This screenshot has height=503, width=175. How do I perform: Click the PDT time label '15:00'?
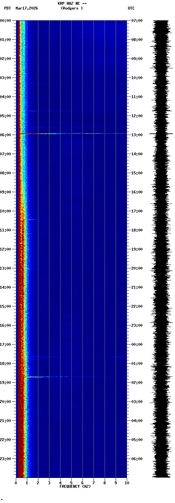point(5,306)
